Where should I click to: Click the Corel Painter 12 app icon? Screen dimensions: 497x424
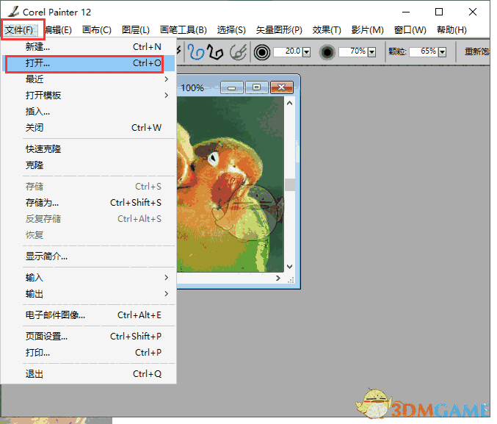click(x=13, y=12)
